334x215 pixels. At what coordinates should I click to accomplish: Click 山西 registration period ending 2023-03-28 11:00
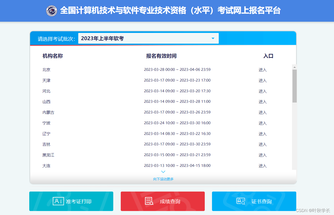[x=177, y=102]
